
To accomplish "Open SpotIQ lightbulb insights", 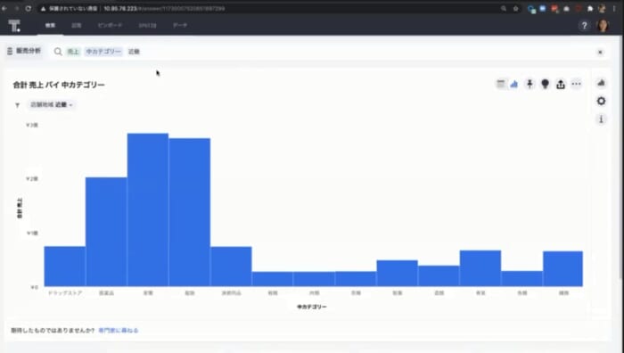I will (546, 84).
